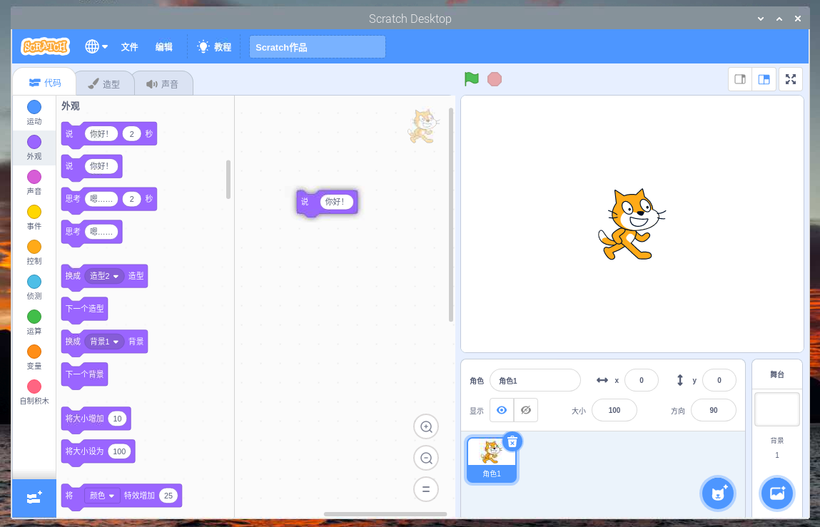Click the y position field
Image resolution: width=820 pixels, height=527 pixels.
tap(719, 380)
